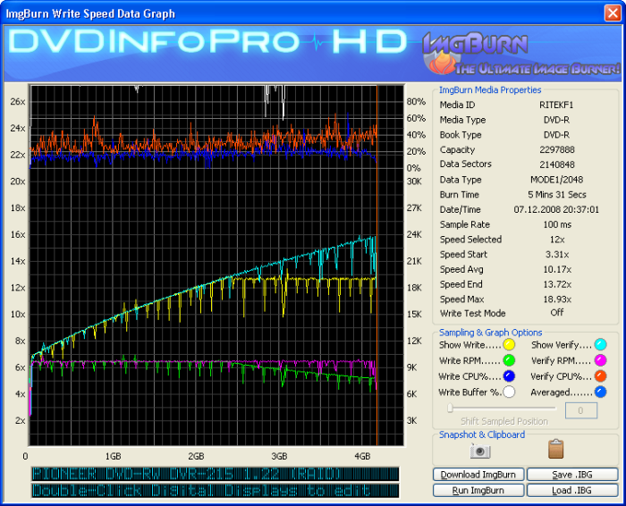Click the Load .IBG button
The width and height of the screenshot is (626, 506).
click(572, 491)
